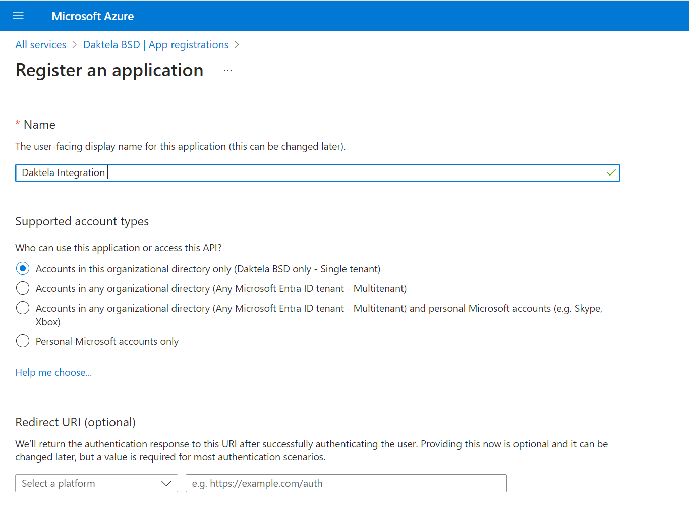Click the trailing chevron after the App registrations breadcrumb
The width and height of the screenshot is (689, 526).
click(x=237, y=44)
